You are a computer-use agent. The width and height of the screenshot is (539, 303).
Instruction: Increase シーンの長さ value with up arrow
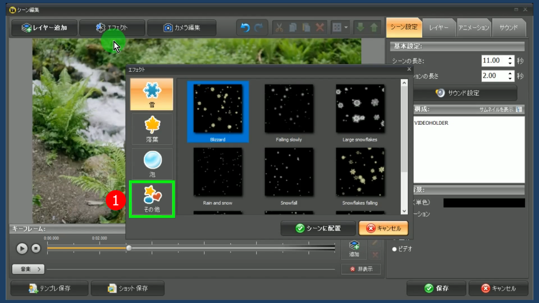pos(510,58)
